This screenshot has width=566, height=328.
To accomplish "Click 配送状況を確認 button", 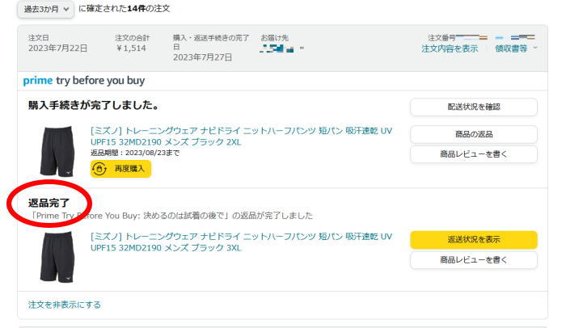I will pos(474,107).
